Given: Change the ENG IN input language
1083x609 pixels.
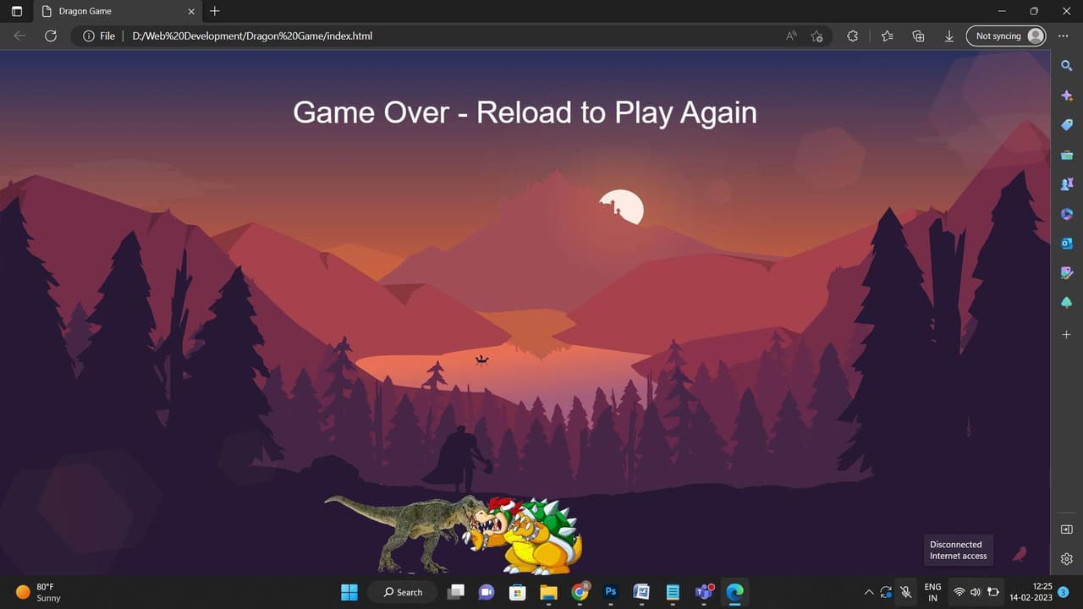Looking at the screenshot, I should (932, 592).
